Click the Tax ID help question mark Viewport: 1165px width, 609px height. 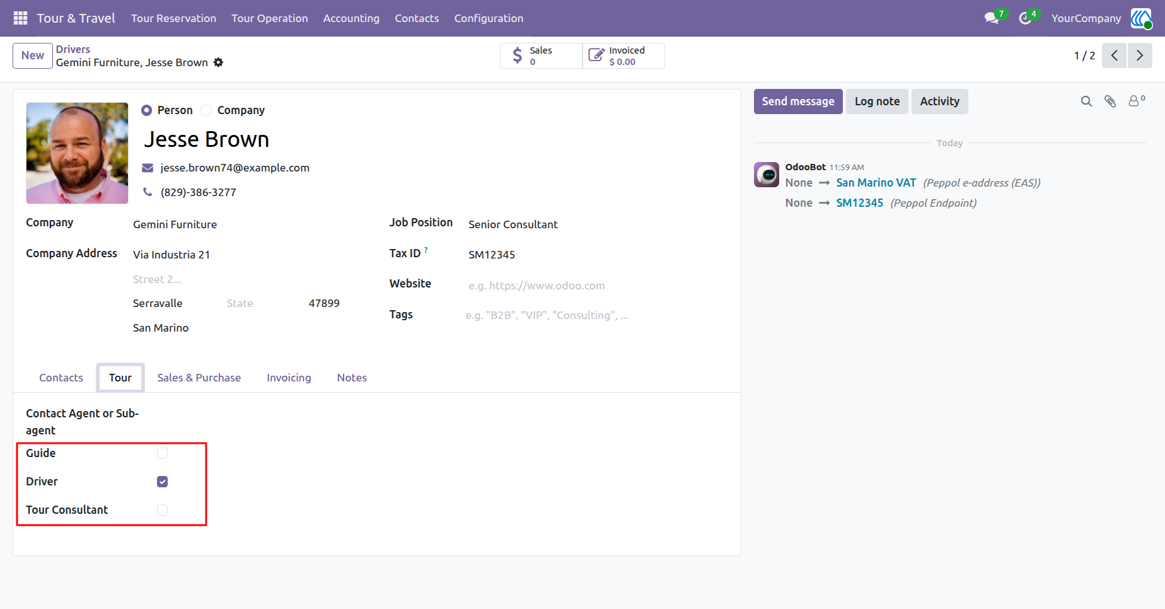(426, 250)
